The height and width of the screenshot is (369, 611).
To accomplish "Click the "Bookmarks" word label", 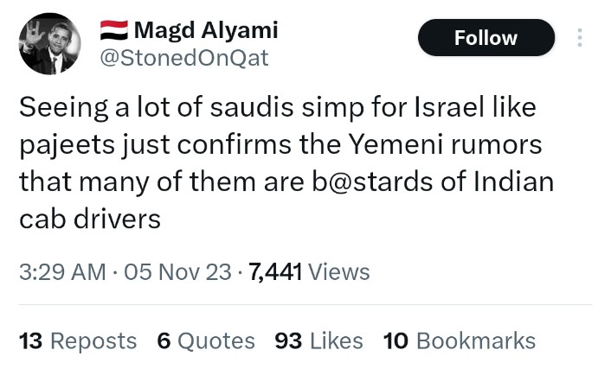I will (476, 340).
